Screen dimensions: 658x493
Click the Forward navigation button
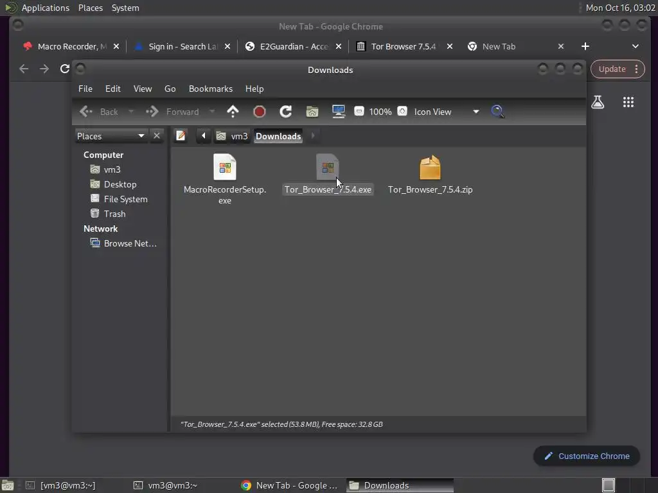coord(172,112)
